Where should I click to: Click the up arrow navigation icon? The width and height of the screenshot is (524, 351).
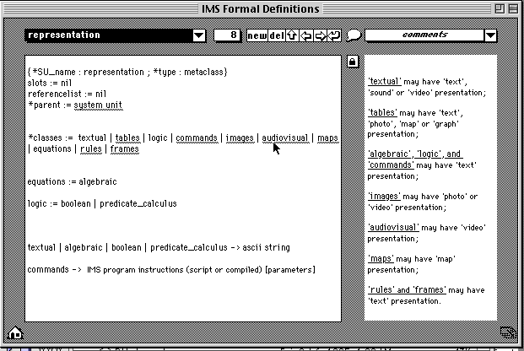click(x=292, y=35)
